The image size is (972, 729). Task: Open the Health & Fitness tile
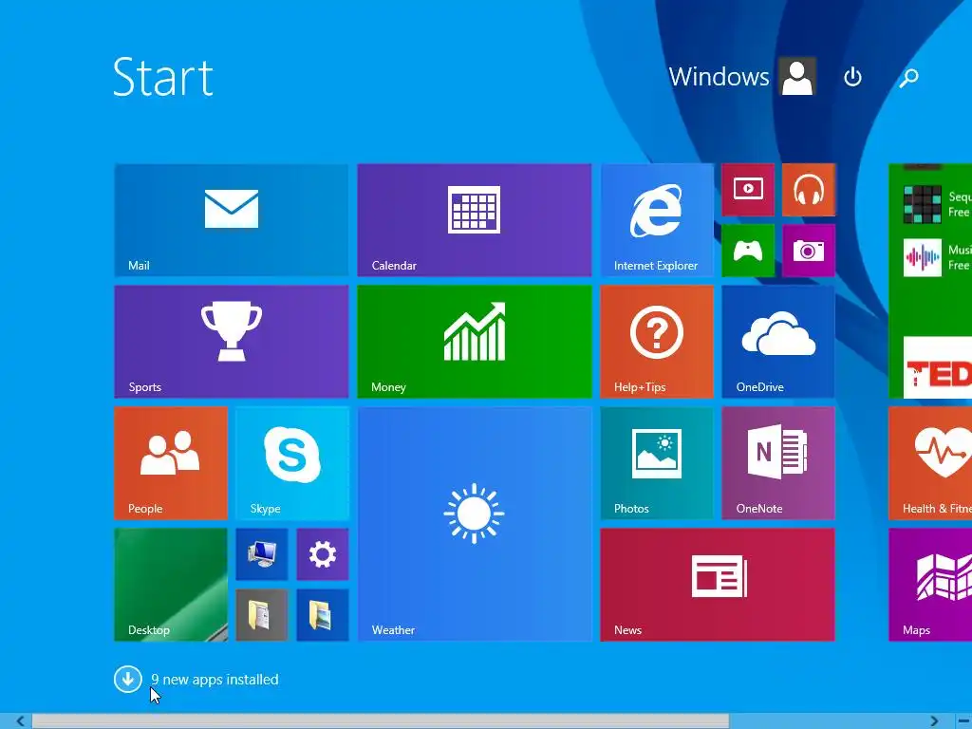point(930,463)
